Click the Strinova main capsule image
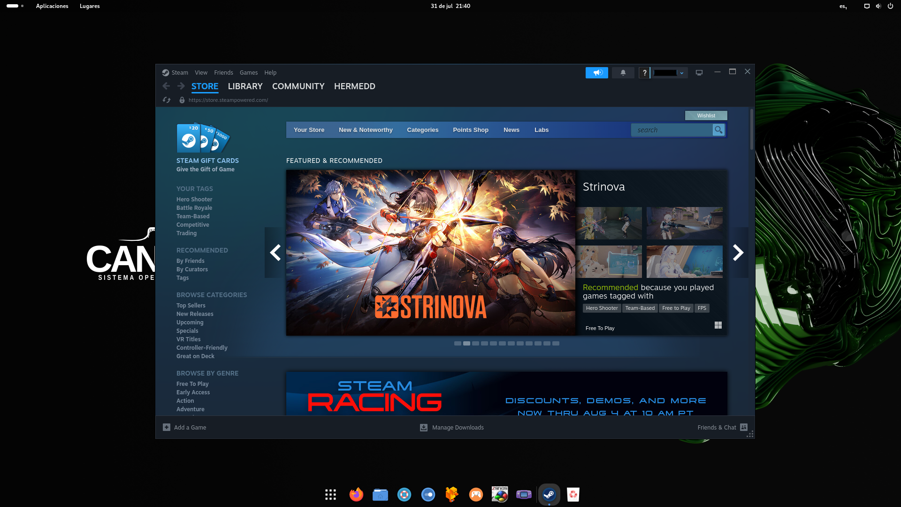This screenshot has width=901, height=507. 431,253
